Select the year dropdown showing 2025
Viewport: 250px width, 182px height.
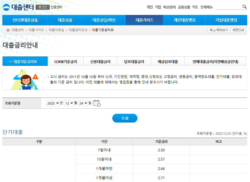pos(53,103)
